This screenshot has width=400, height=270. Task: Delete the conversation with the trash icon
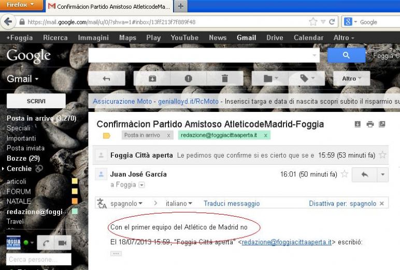(225, 78)
